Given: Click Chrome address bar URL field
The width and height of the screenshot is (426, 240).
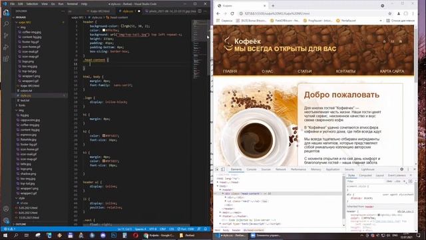Looking at the screenshot, I should point(312,13).
